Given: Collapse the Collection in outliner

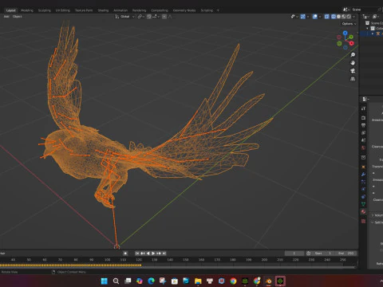Looking at the screenshot, I should tap(368, 28).
